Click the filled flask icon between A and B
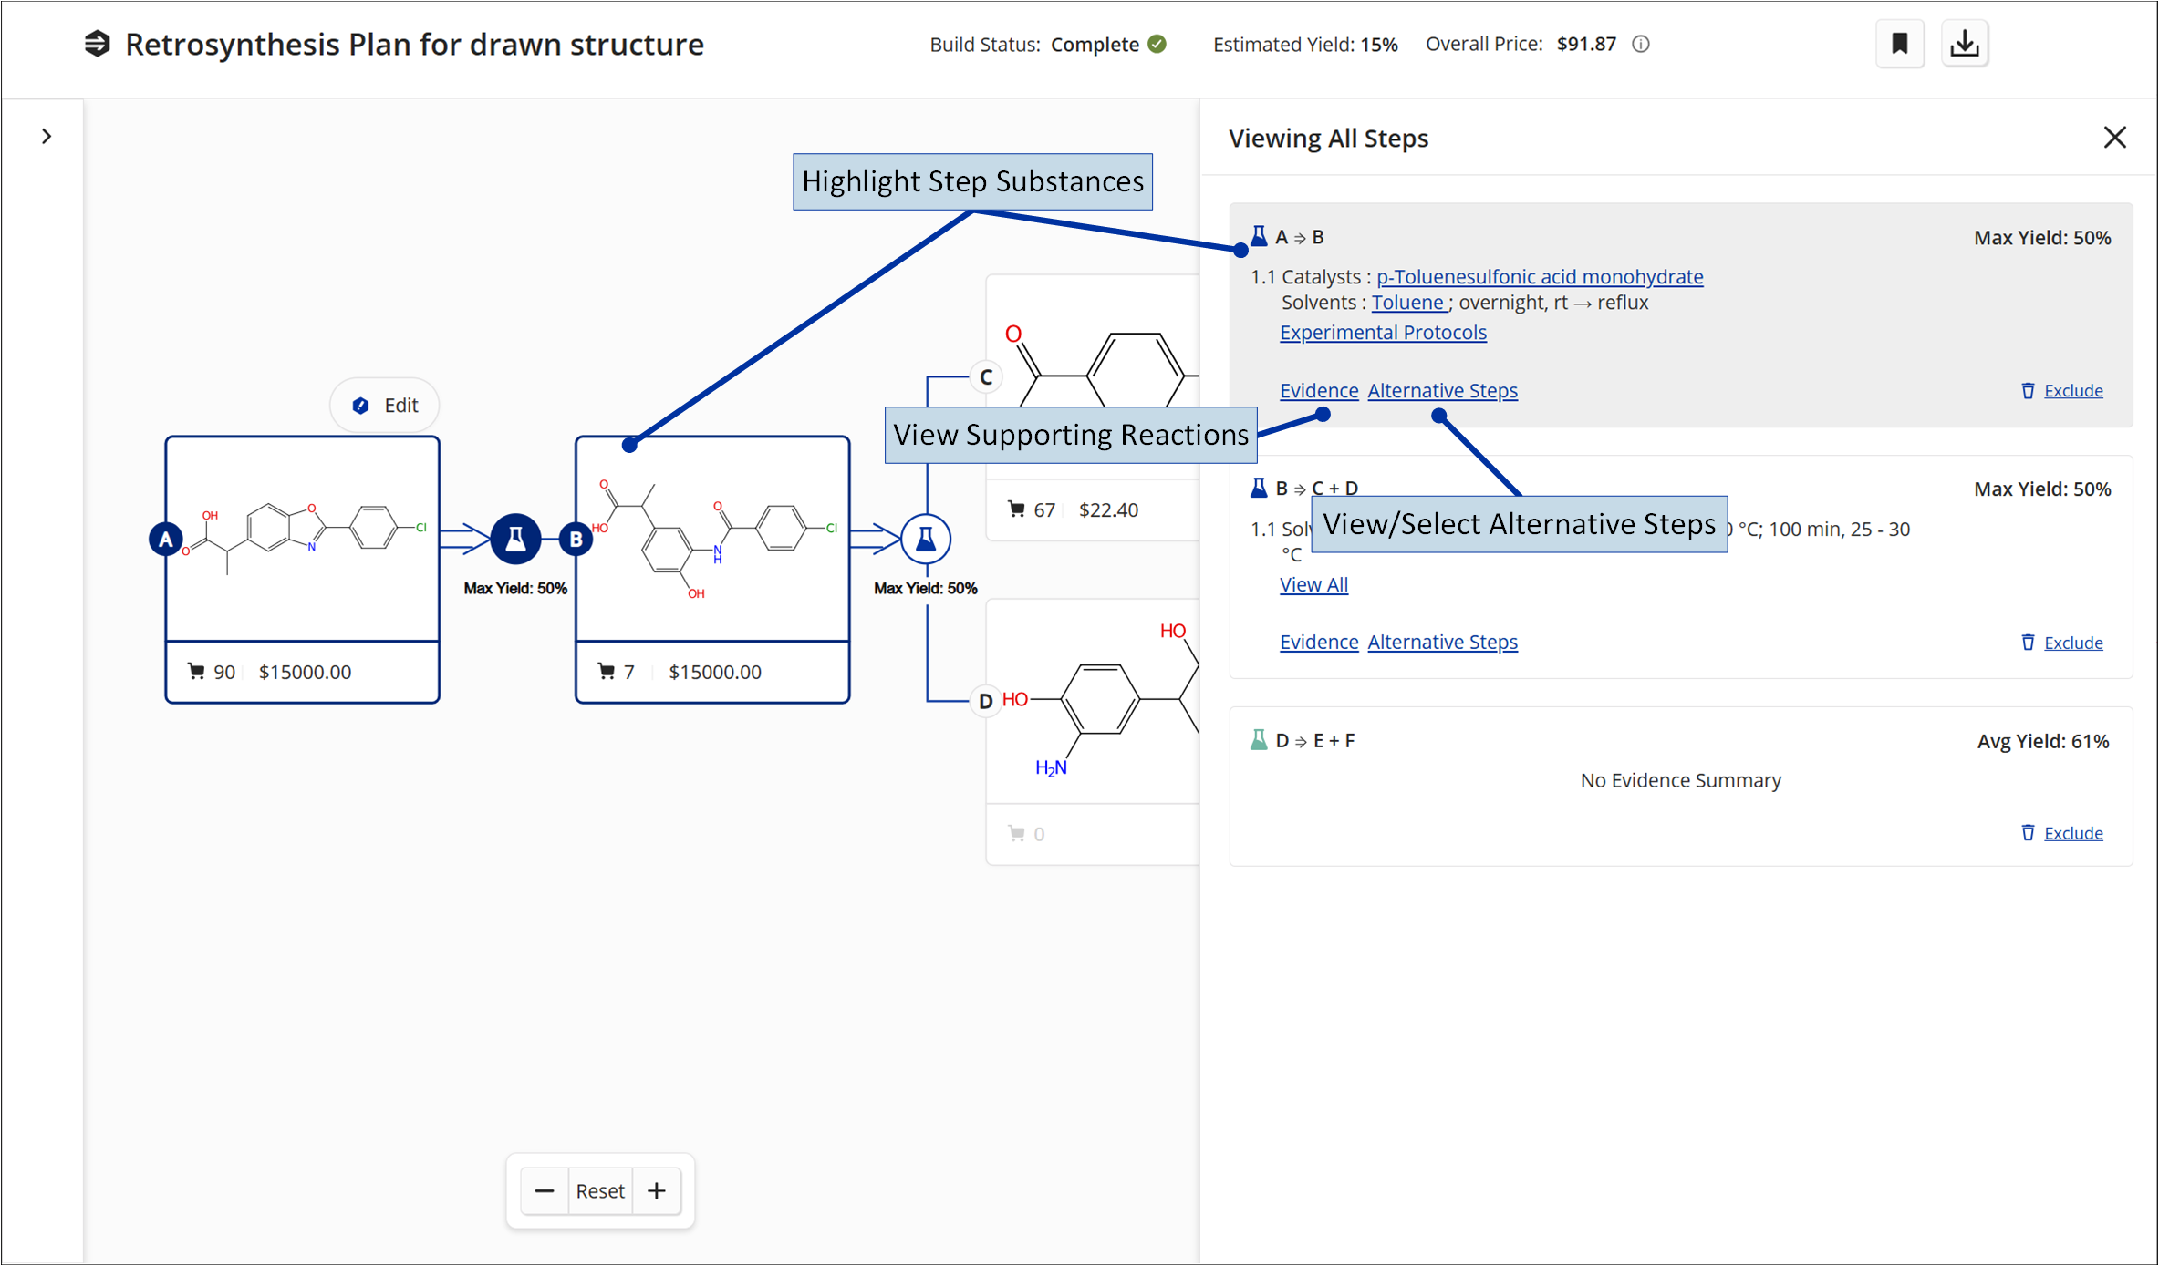The width and height of the screenshot is (2159, 1266). click(515, 539)
